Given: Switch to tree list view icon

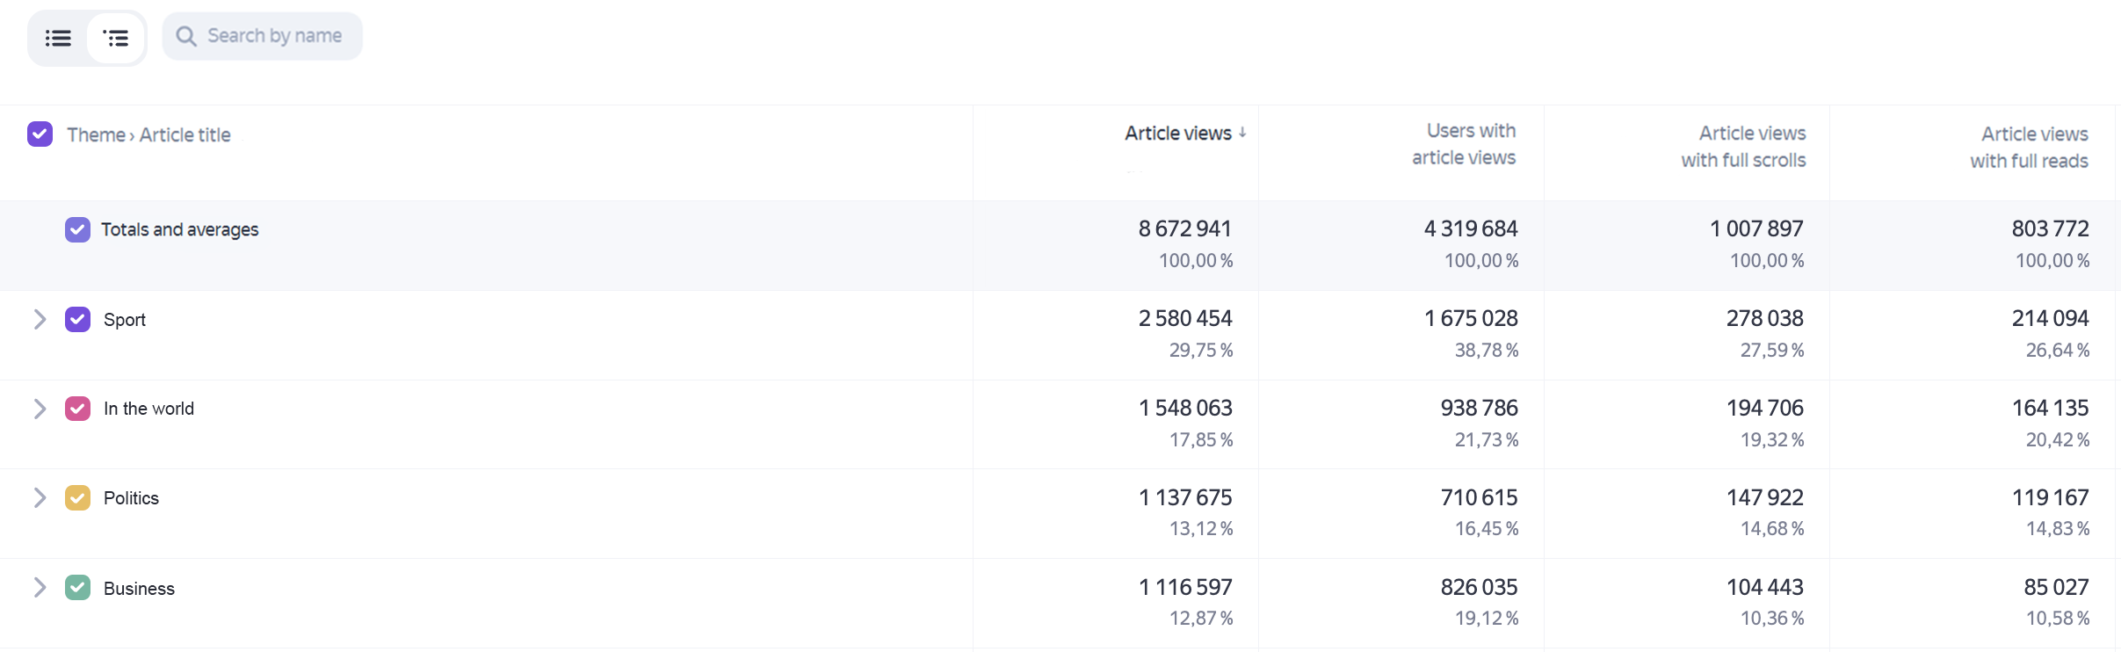Looking at the screenshot, I should click(x=116, y=38).
